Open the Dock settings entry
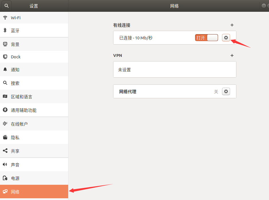Image resolution: width=269 pixels, height=200 pixels. (x=34, y=57)
